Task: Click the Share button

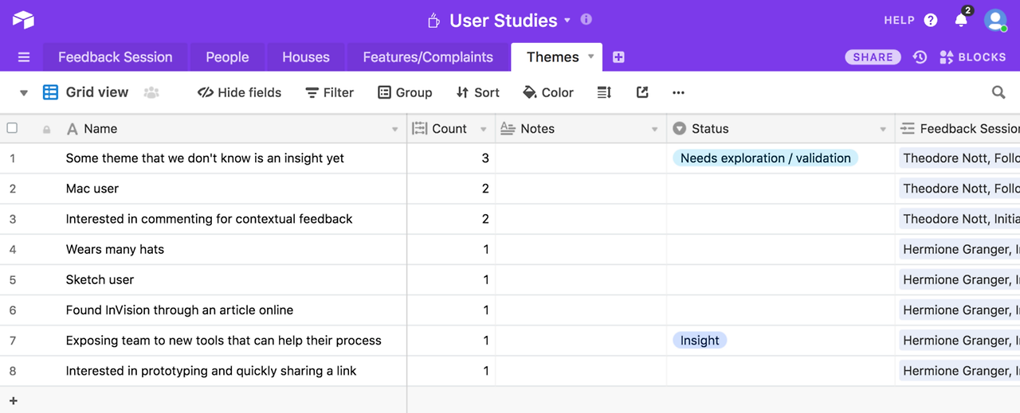Action: pyautogui.click(x=873, y=57)
